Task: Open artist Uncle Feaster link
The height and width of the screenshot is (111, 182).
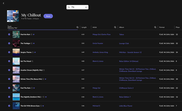Action: 98,43
